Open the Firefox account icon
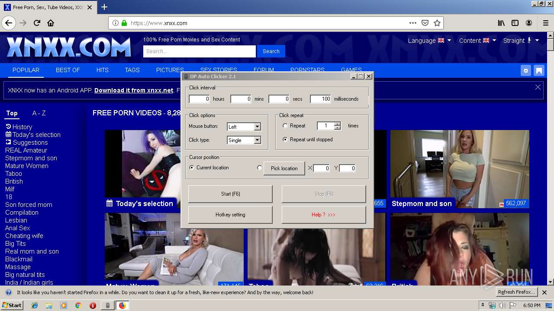 click(529, 23)
